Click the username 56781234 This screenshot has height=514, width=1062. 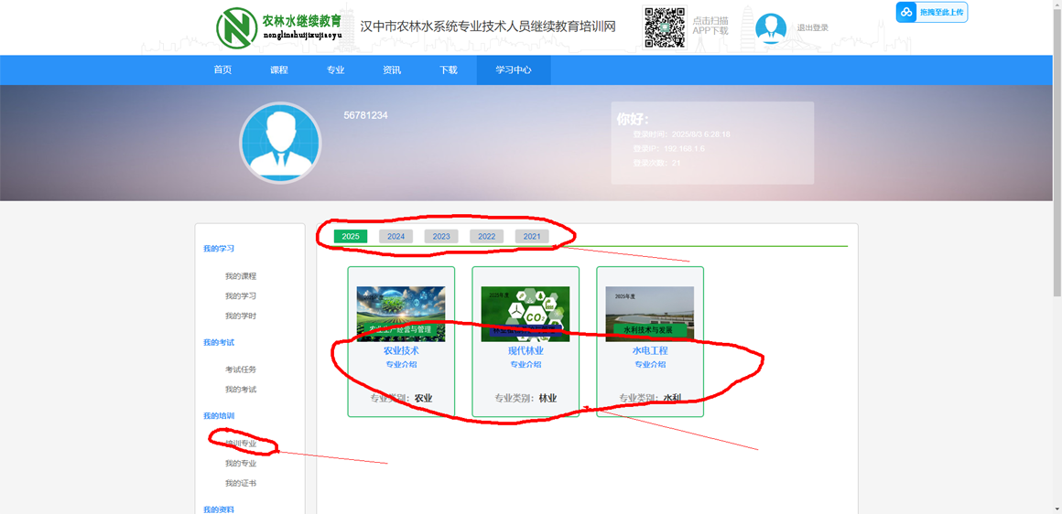(365, 115)
